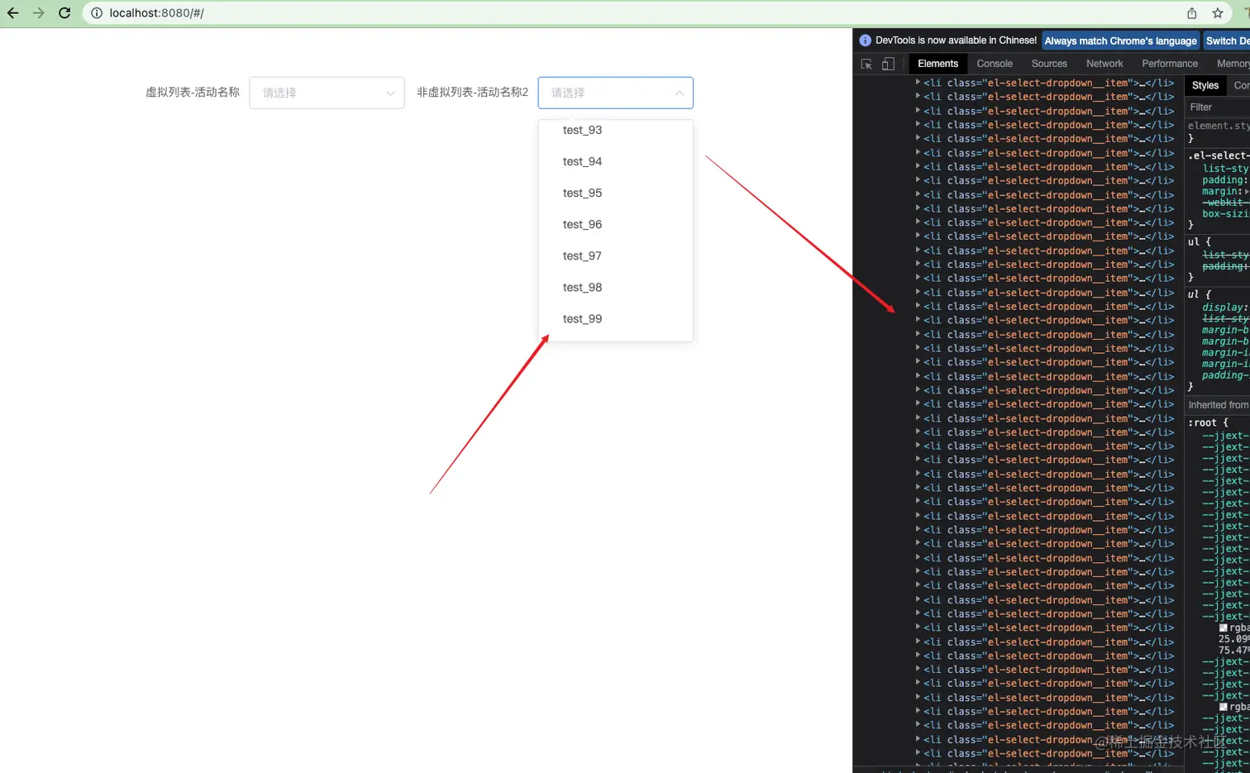Click the 非虚拟列表-活动名称2 form label

tap(472, 93)
